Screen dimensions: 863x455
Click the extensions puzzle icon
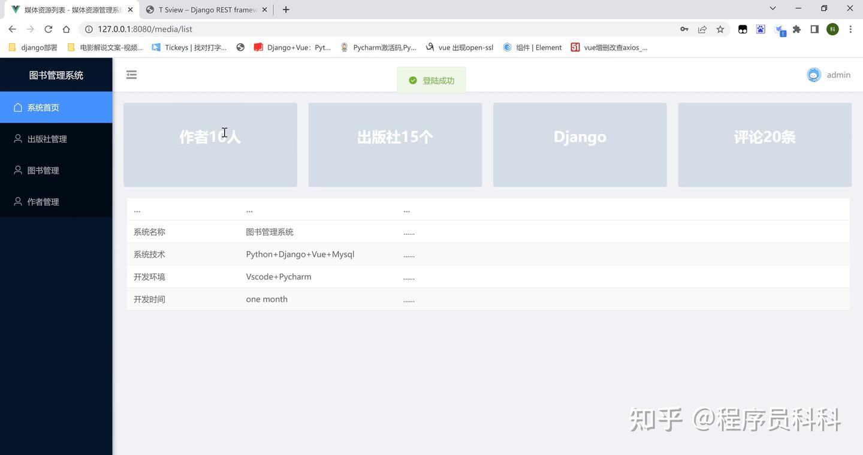796,29
